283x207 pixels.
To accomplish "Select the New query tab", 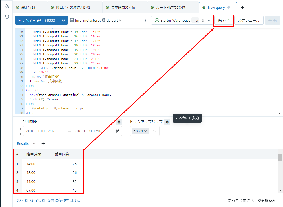I will click(216, 8).
